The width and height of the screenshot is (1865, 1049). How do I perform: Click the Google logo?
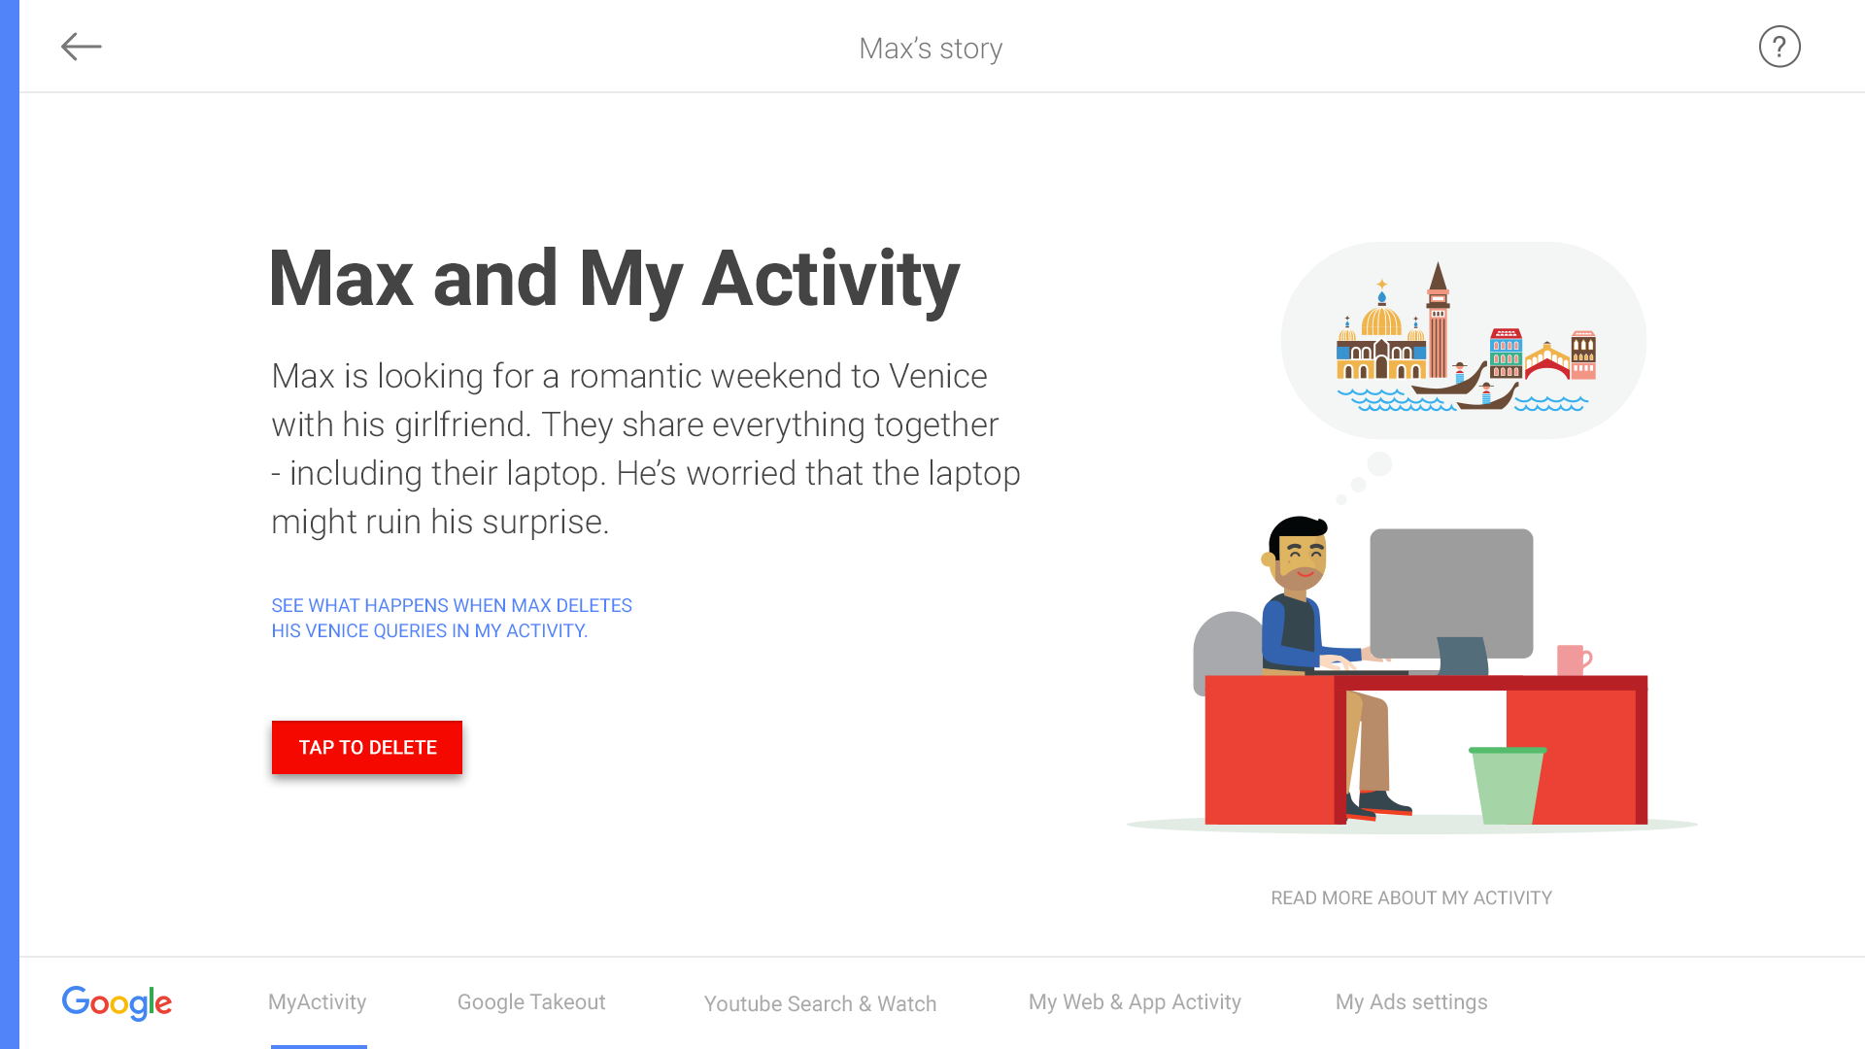point(117,1002)
